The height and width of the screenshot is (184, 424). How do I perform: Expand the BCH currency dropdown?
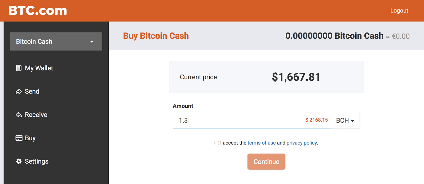(x=345, y=120)
